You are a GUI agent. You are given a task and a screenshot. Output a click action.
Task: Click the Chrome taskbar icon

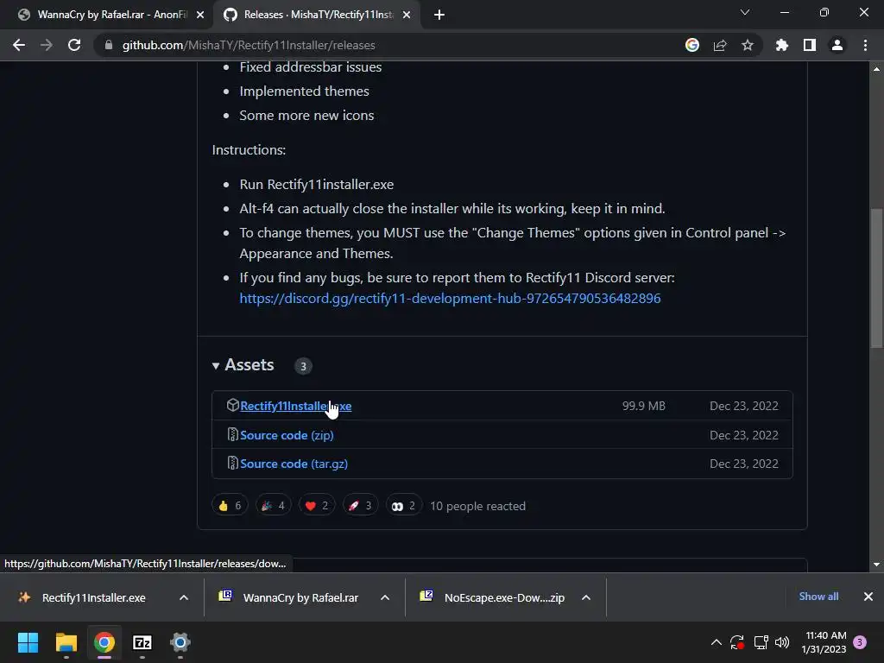104,642
